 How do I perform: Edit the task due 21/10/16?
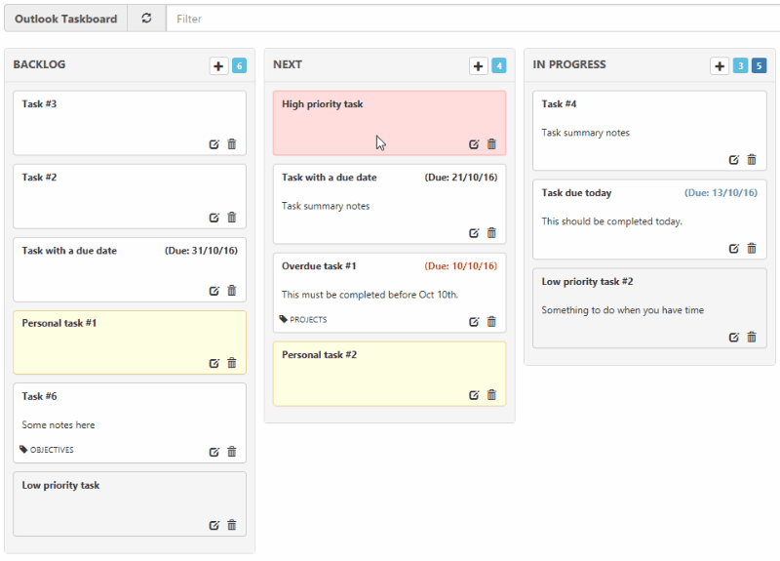pyautogui.click(x=474, y=233)
